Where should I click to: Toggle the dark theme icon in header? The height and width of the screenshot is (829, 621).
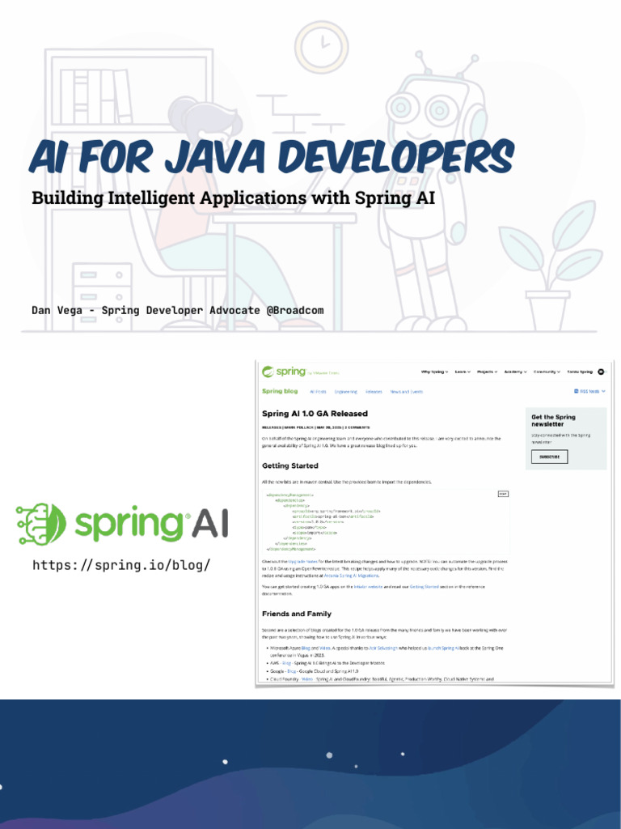[601, 372]
